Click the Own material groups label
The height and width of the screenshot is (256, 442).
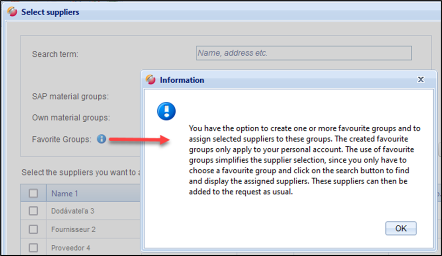tap(71, 118)
